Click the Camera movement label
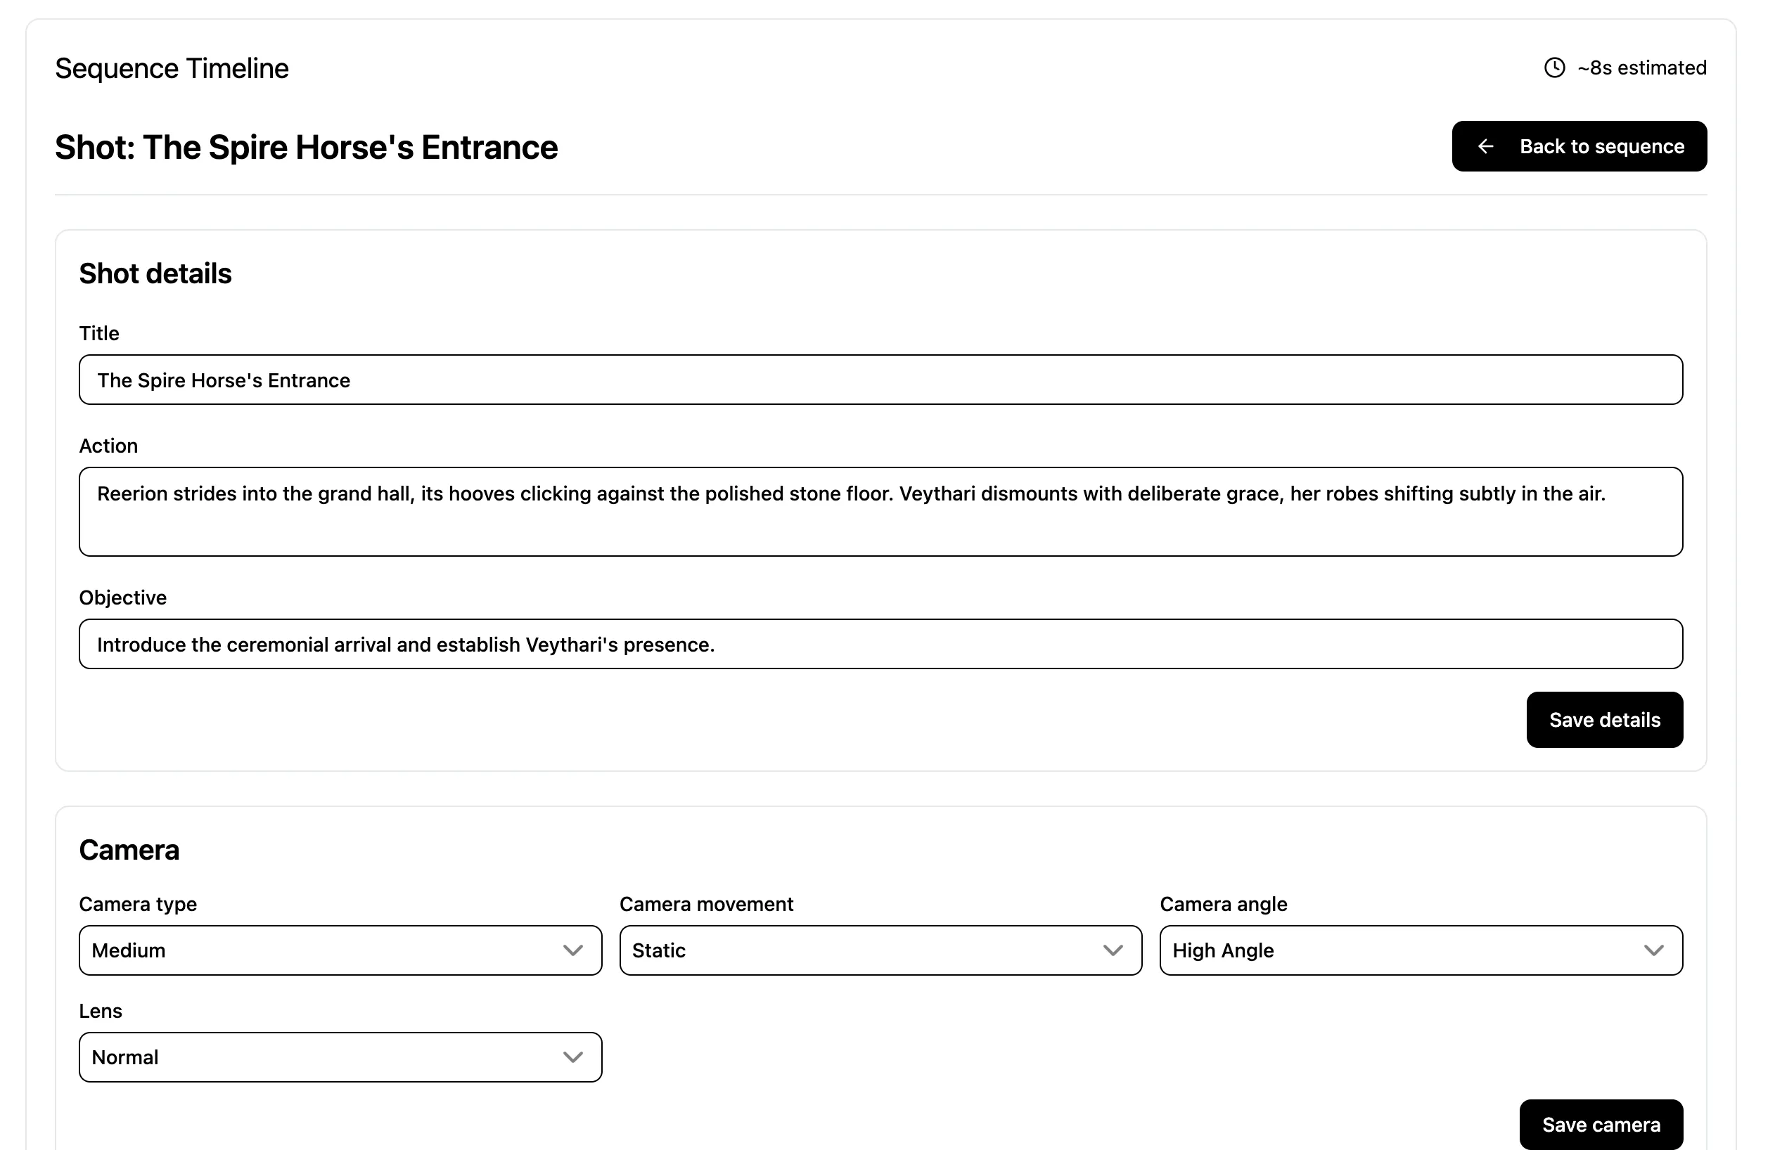 point(706,904)
